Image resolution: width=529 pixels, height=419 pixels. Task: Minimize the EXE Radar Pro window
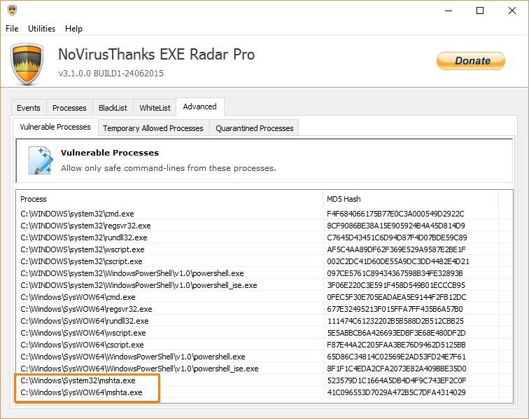(x=449, y=11)
